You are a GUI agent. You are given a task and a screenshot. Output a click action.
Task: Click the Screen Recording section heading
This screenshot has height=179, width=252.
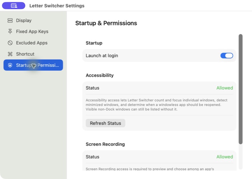(x=105, y=144)
